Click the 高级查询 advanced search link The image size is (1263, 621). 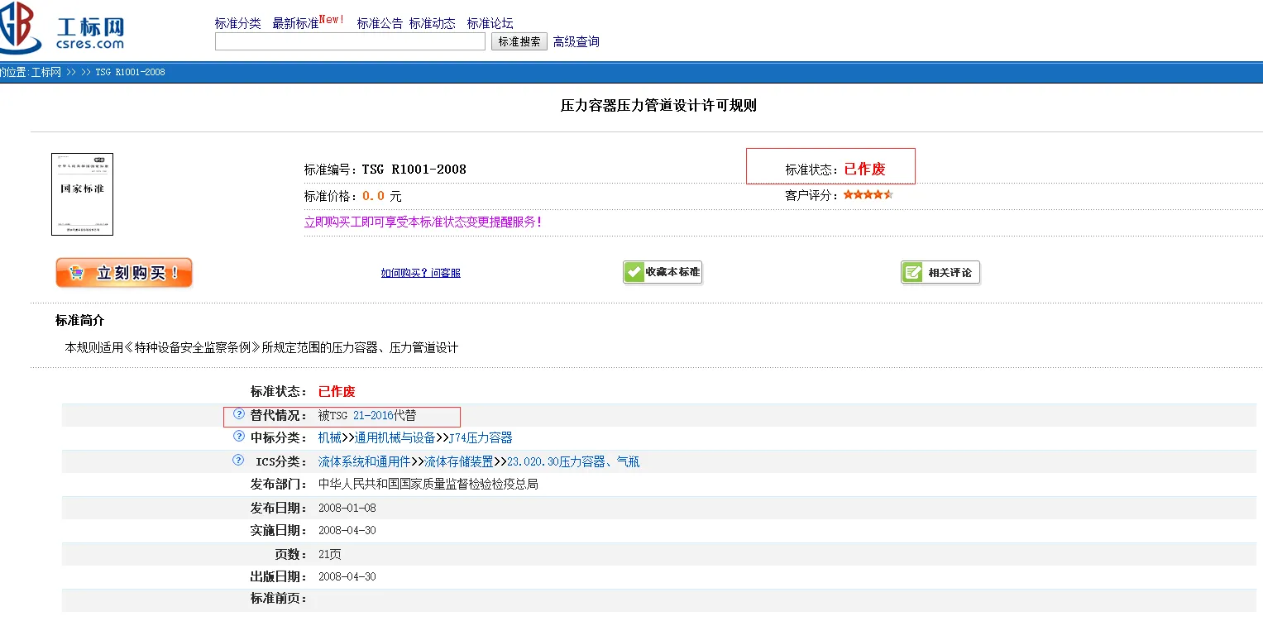point(576,41)
